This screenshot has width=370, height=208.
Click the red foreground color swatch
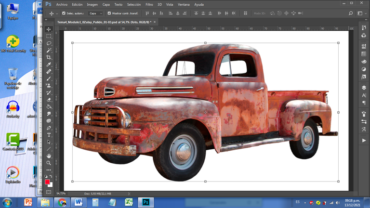pyautogui.click(x=48, y=182)
